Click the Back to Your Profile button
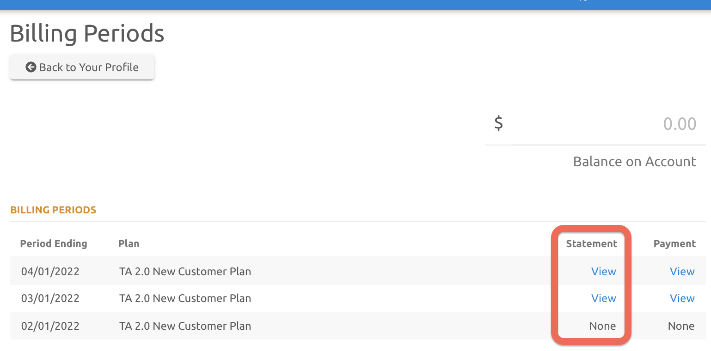 (82, 67)
